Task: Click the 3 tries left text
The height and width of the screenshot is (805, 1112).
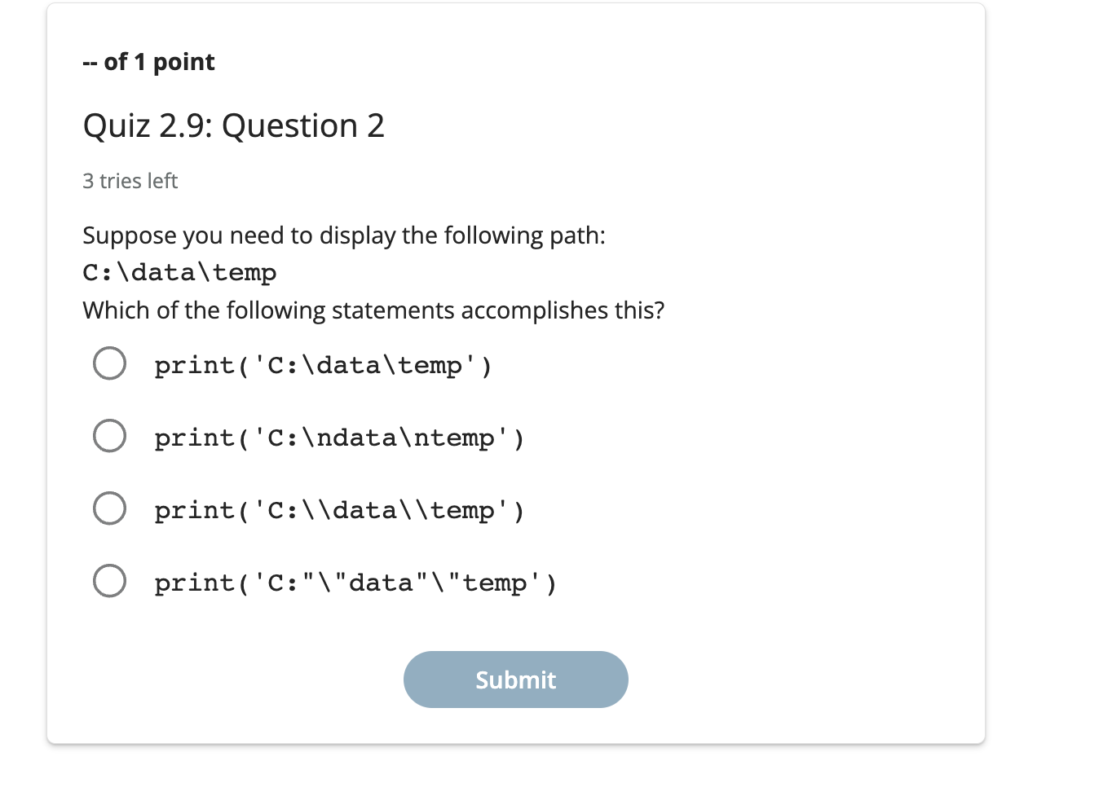Action: coord(130,181)
